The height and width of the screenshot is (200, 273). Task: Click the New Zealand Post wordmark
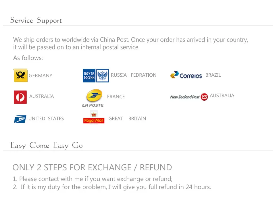point(185,97)
